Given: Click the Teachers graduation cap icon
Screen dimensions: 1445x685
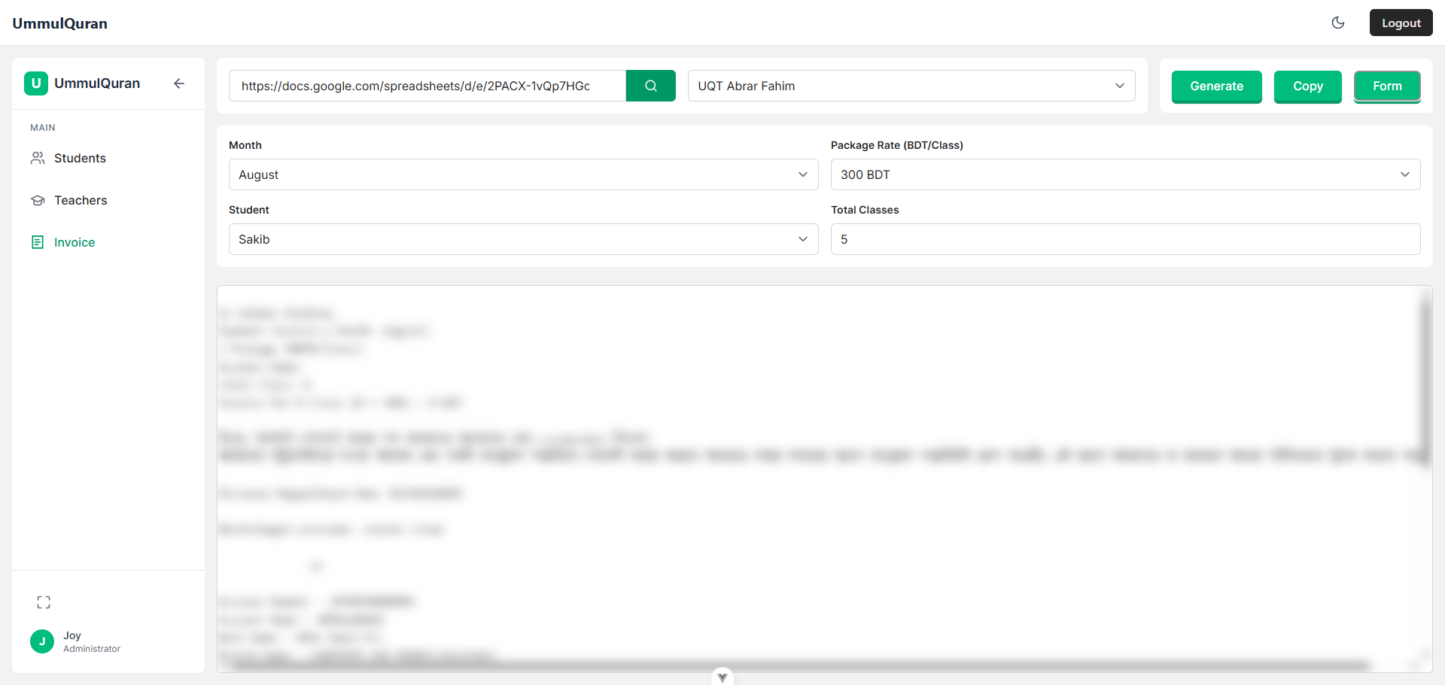Looking at the screenshot, I should (38, 200).
